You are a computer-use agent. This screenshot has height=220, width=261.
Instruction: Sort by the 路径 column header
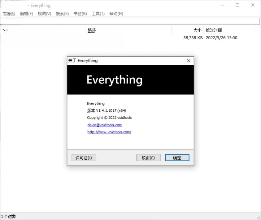point(129,30)
